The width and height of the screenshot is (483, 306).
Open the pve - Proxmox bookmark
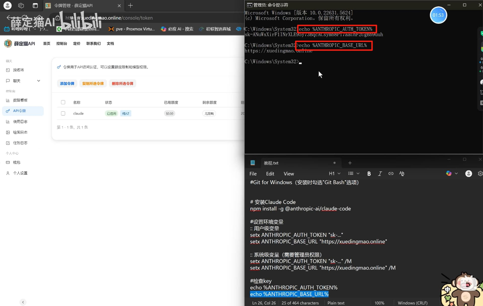pos(132,29)
